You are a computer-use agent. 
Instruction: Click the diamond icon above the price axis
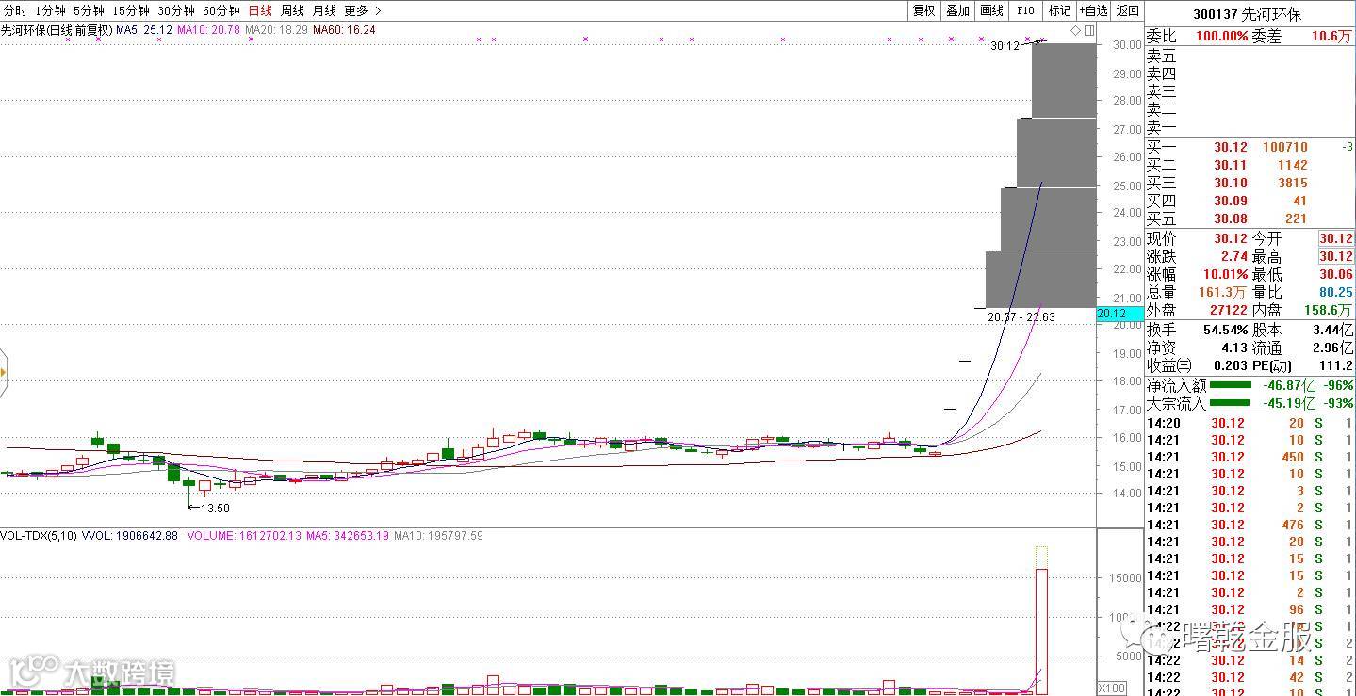[x=1076, y=31]
